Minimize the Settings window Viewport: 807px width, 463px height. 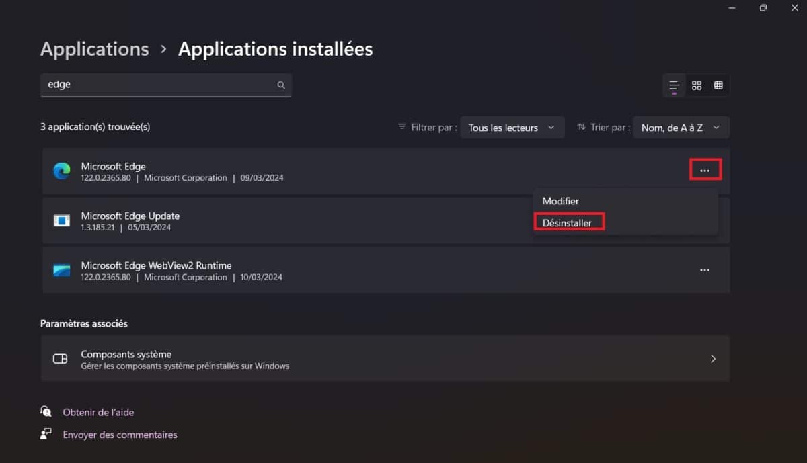click(732, 7)
